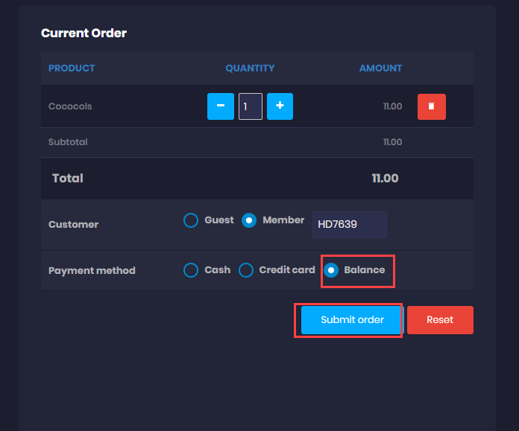Click the Customer row label
Screen dimensions: 519x431
coord(74,225)
